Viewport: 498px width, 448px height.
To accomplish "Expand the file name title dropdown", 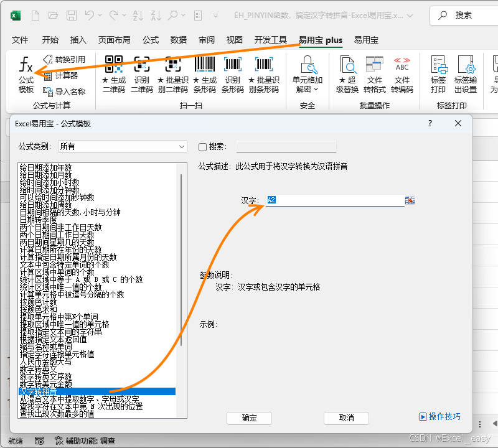I will (410, 16).
